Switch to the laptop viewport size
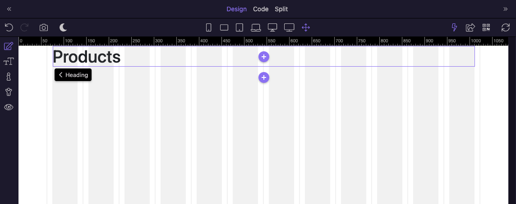 (x=256, y=27)
